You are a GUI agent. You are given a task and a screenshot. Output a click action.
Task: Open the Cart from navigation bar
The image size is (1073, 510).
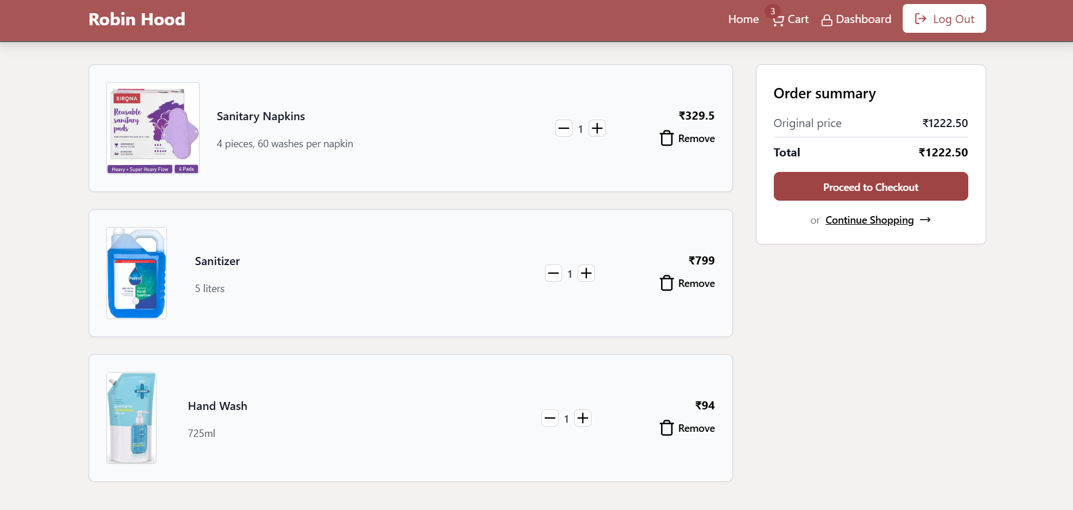791,20
